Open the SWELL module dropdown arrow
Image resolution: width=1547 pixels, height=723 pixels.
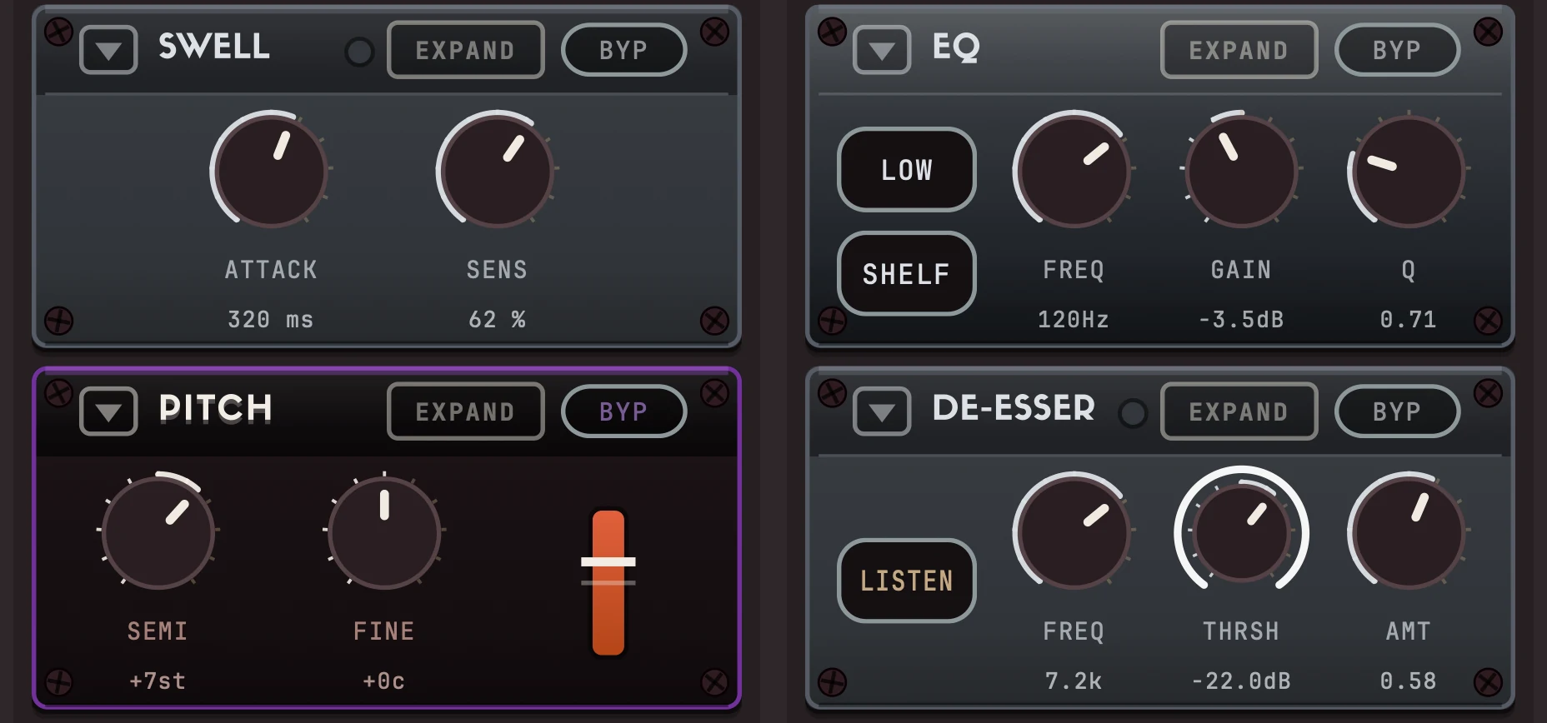point(108,50)
